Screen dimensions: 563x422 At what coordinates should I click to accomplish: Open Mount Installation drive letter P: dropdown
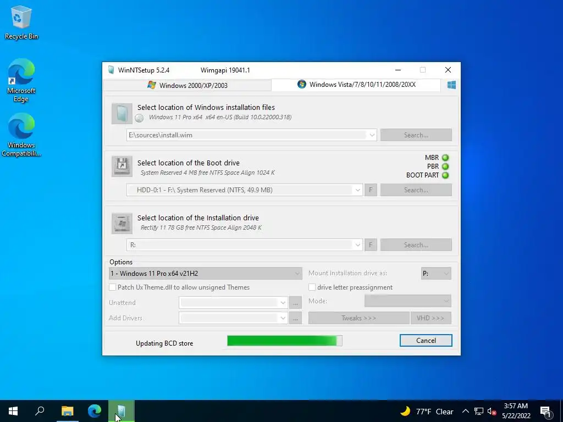pyautogui.click(x=436, y=274)
